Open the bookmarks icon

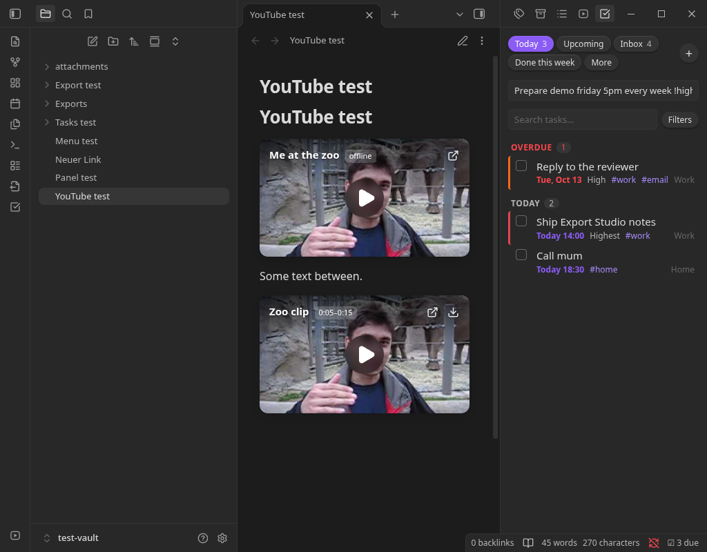pyautogui.click(x=88, y=14)
